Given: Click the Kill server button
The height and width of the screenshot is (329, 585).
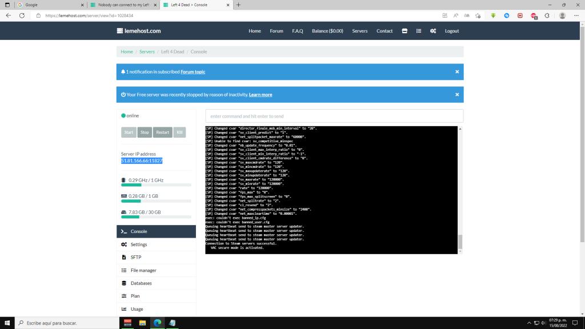Looking at the screenshot, I should [179, 133].
